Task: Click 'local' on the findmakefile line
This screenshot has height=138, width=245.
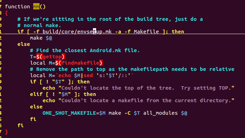Action: coord(38,63)
